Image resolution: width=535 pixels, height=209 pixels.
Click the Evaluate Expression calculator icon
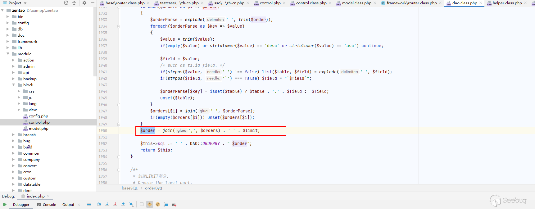coord(142,204)
